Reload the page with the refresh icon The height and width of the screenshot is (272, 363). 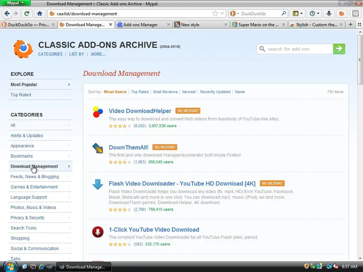(27, 14)
